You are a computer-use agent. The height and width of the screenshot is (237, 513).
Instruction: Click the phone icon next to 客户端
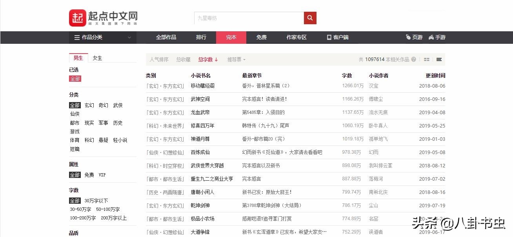pos(329,37)
